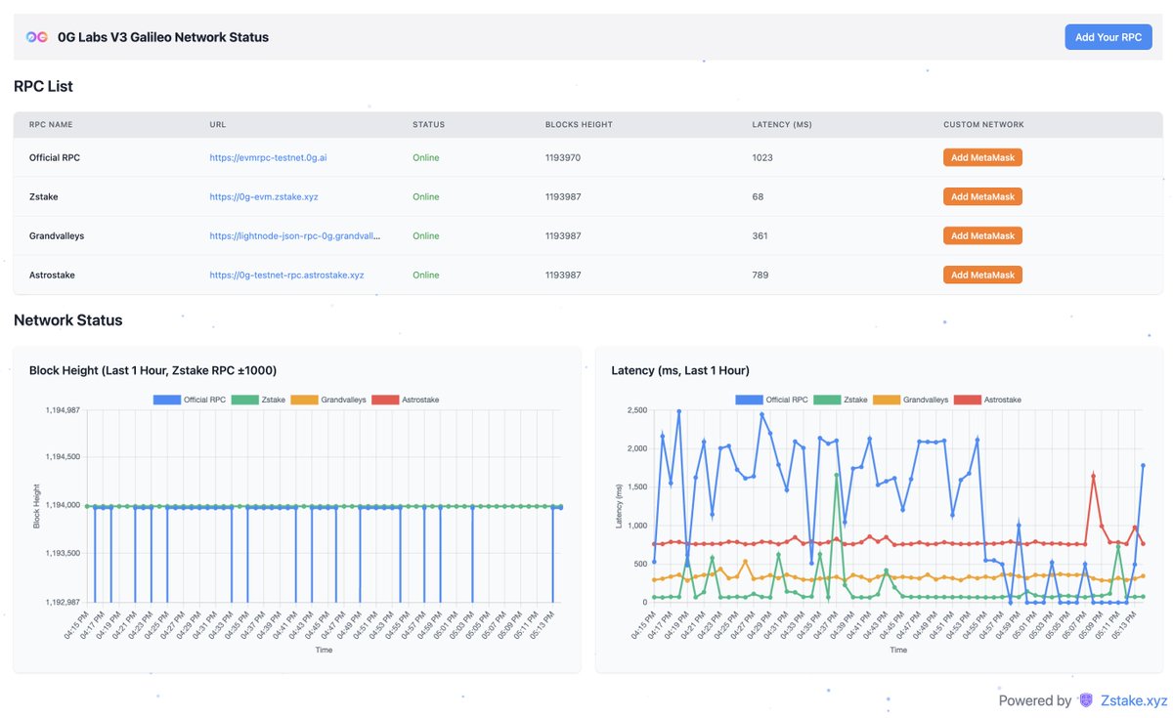Add MetaMask for Zstake row
The height and width of the screenshot is (718, 1173).
click(x=982, y=196)
